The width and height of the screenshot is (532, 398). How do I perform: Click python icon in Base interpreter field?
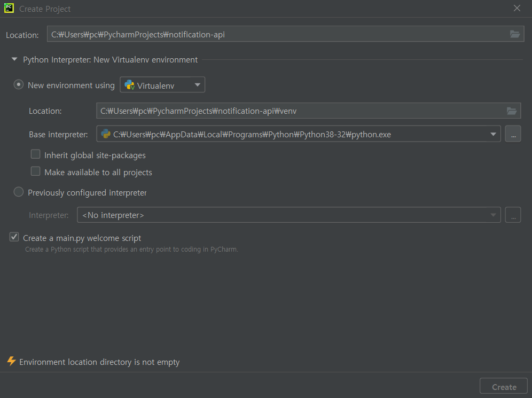[x=106, y=134]
